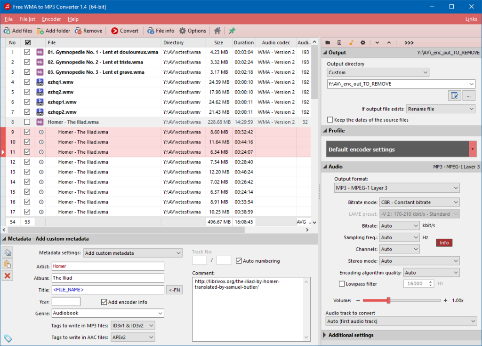482x346 pixels.
Task: Click the Year input field
Action: 66,302
